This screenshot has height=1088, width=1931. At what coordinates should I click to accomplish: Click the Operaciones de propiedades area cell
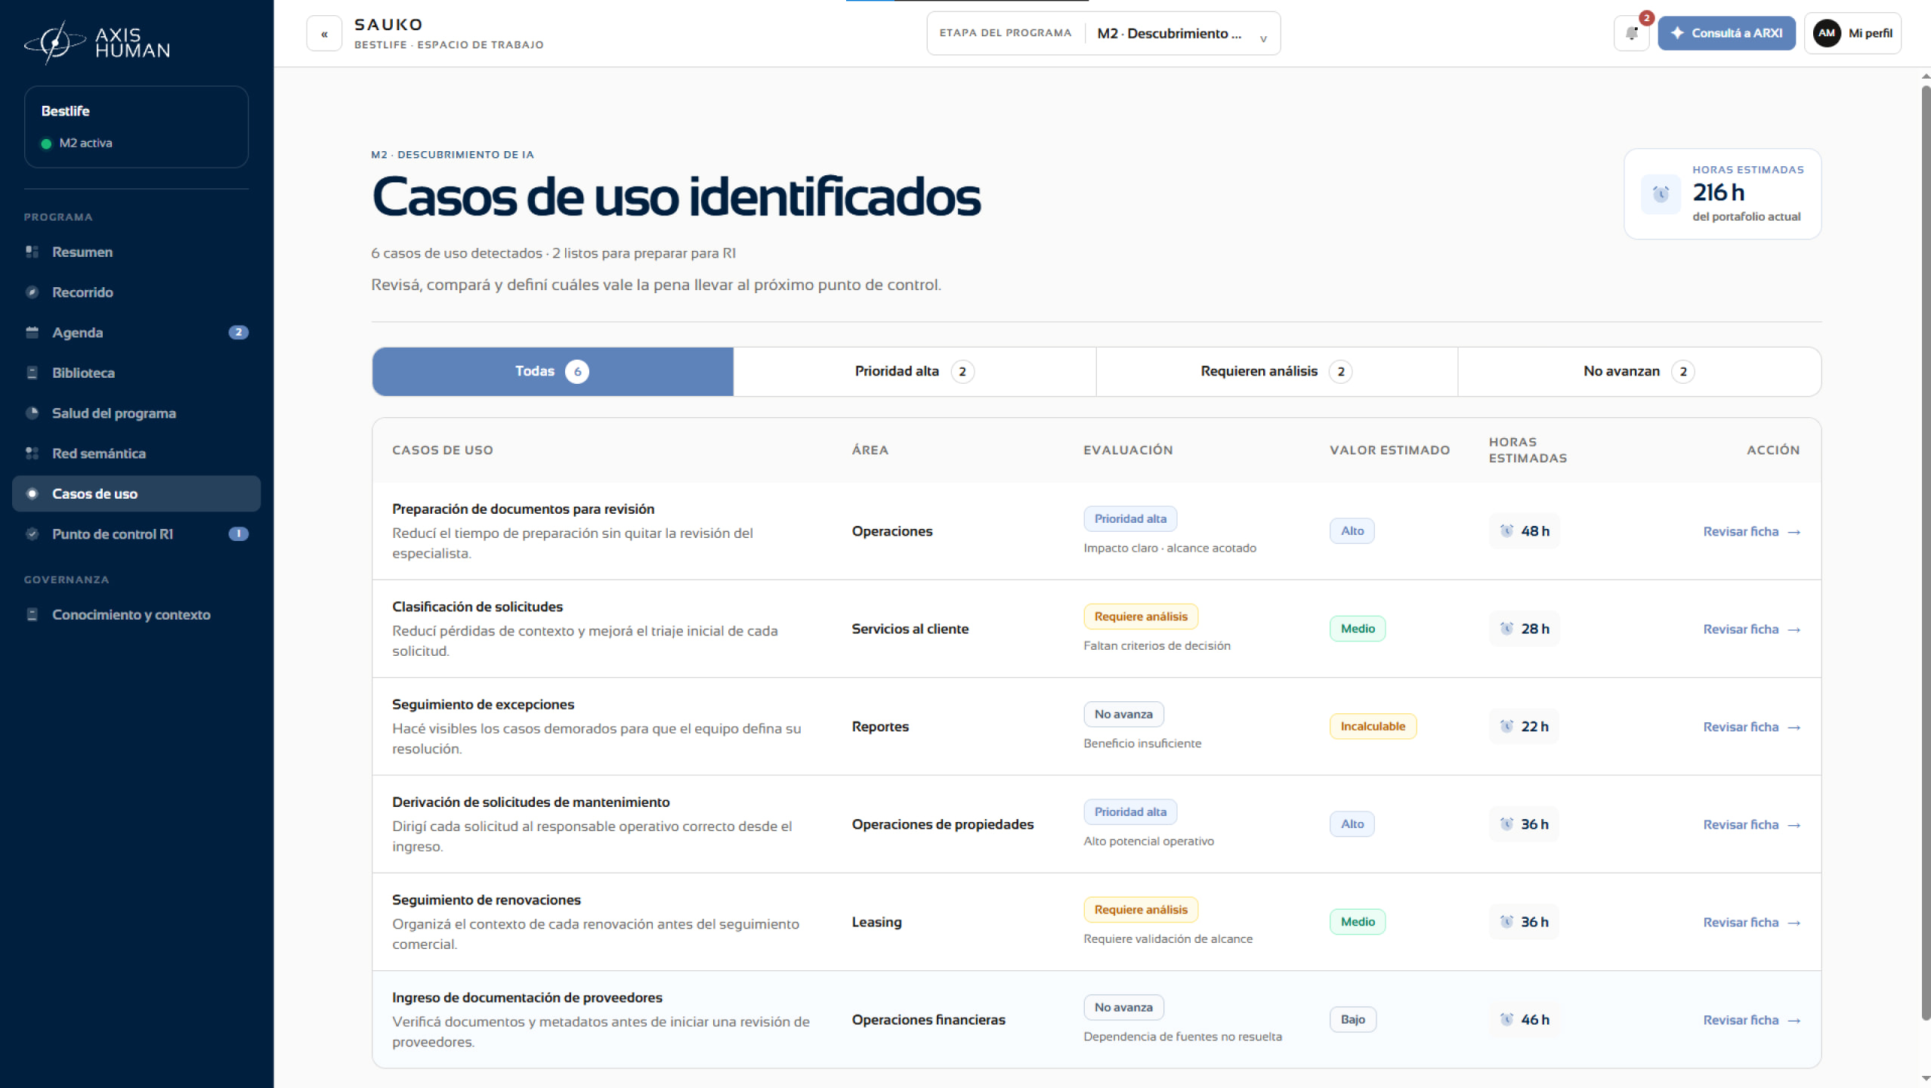tap(942, 824)
